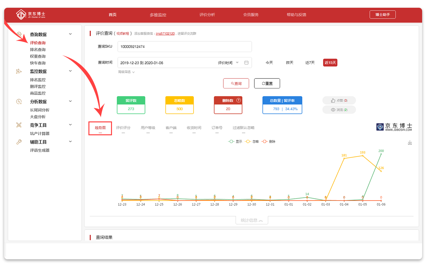Image resolution: width=426 pixels, height=268 pixels.
Task: Open 排名查询 in the sidebar
Action: (38, 50)
